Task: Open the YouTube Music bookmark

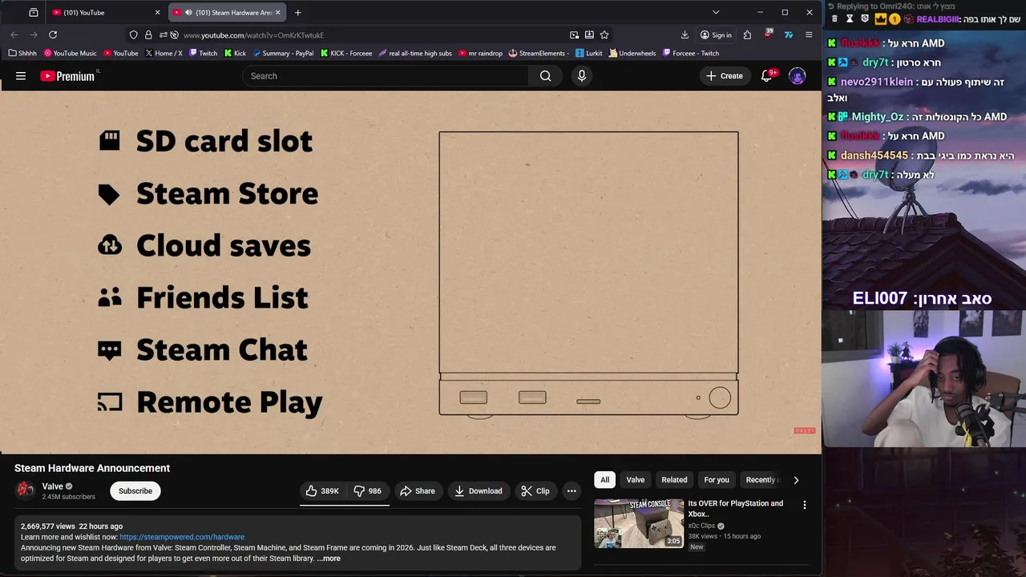Action: click(70, 53)
